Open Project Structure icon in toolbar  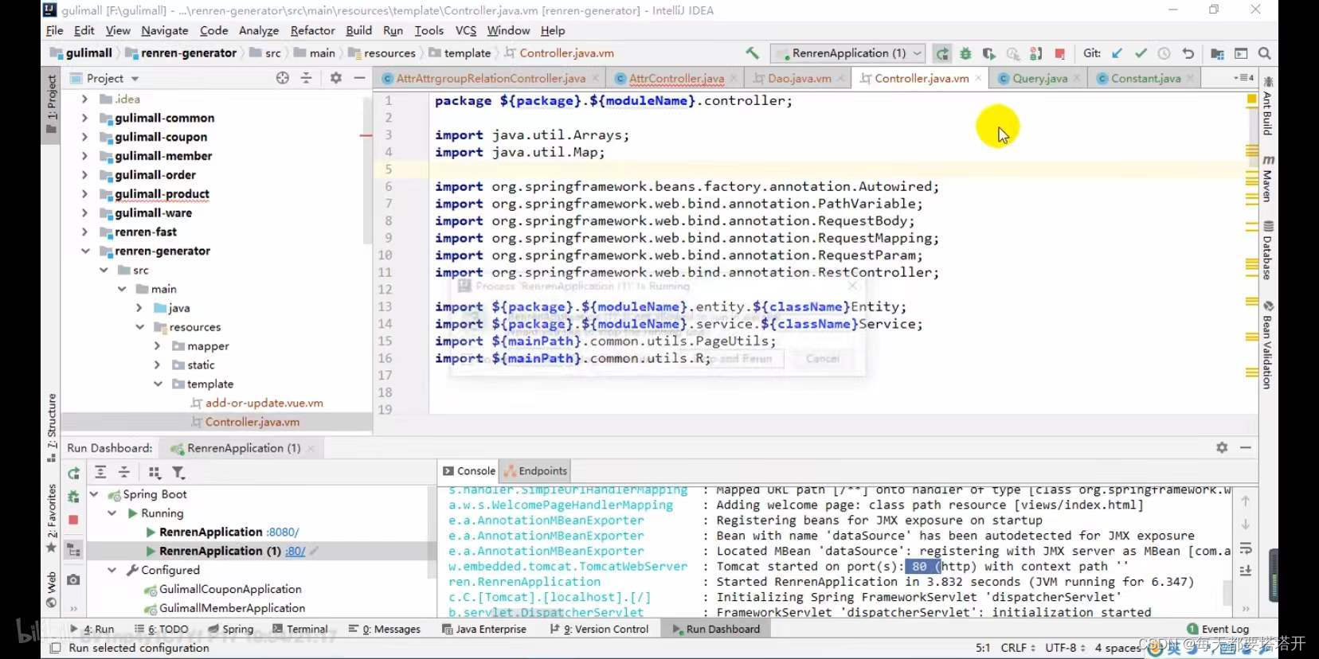pyautogui.click(x=1217, y=53)
